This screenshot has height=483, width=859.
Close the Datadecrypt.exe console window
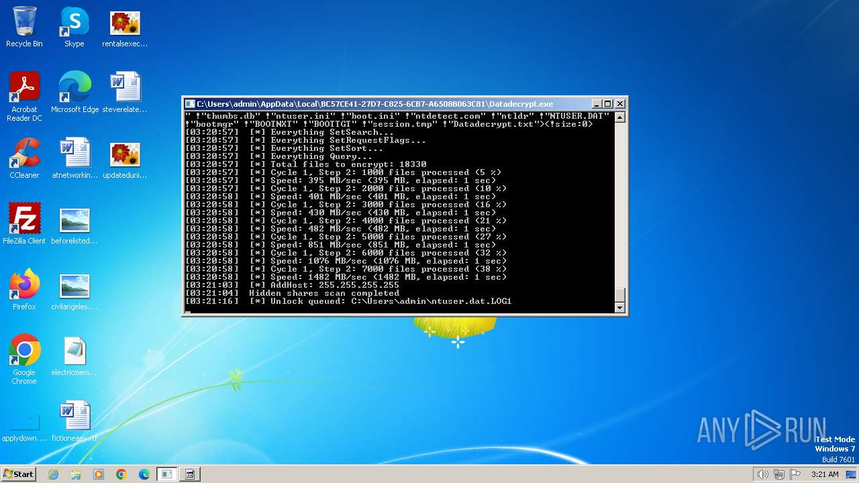tap(620, 104)
